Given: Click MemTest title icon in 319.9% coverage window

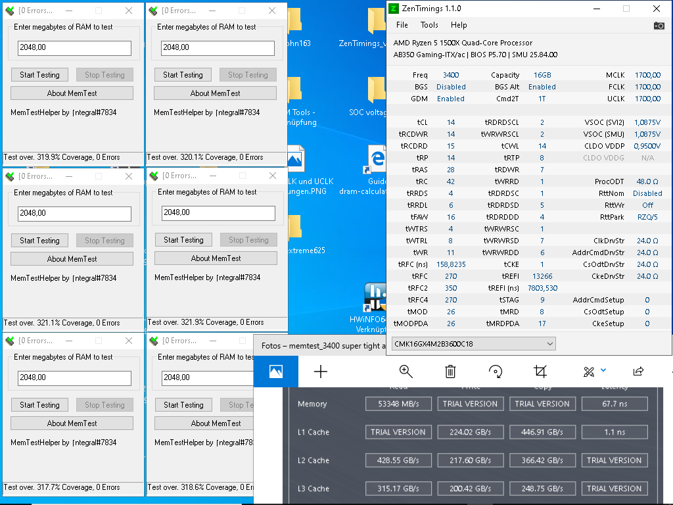Looking at the screenshot, I should [x=9, y=11].
